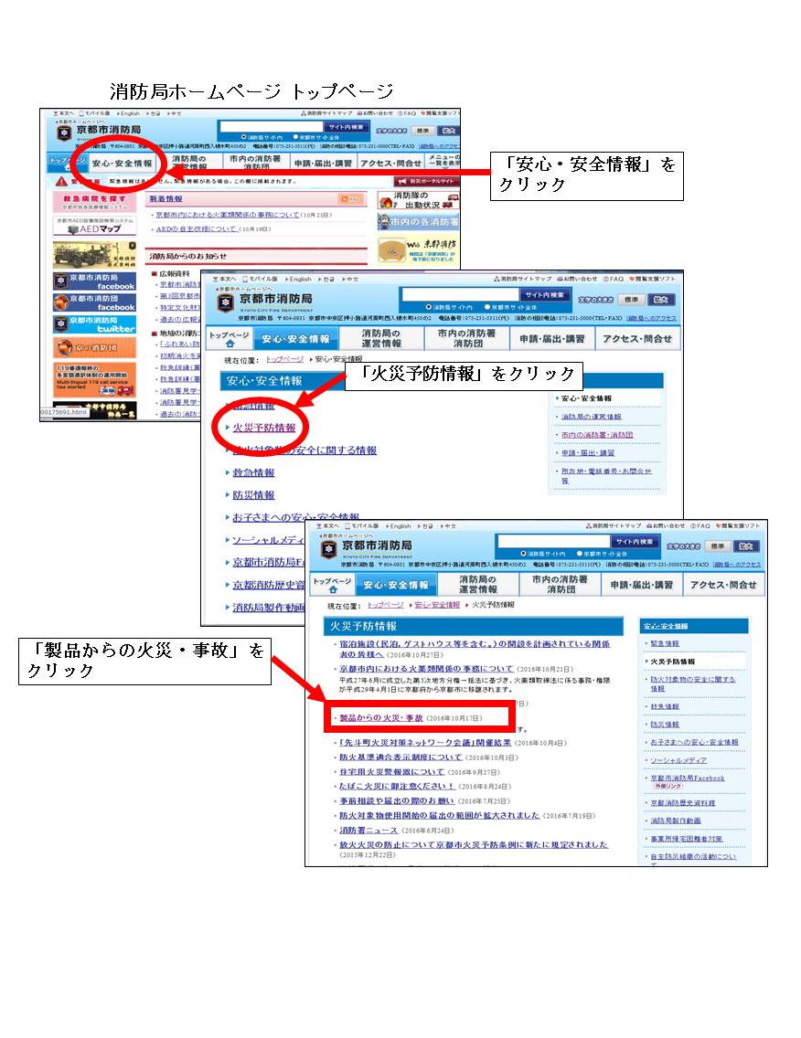Click Kyoto fire department logo on 安心・安全情報 page
Image resolution: width=801 pixels, height=1038 pixels.
(x=225, y=302)
